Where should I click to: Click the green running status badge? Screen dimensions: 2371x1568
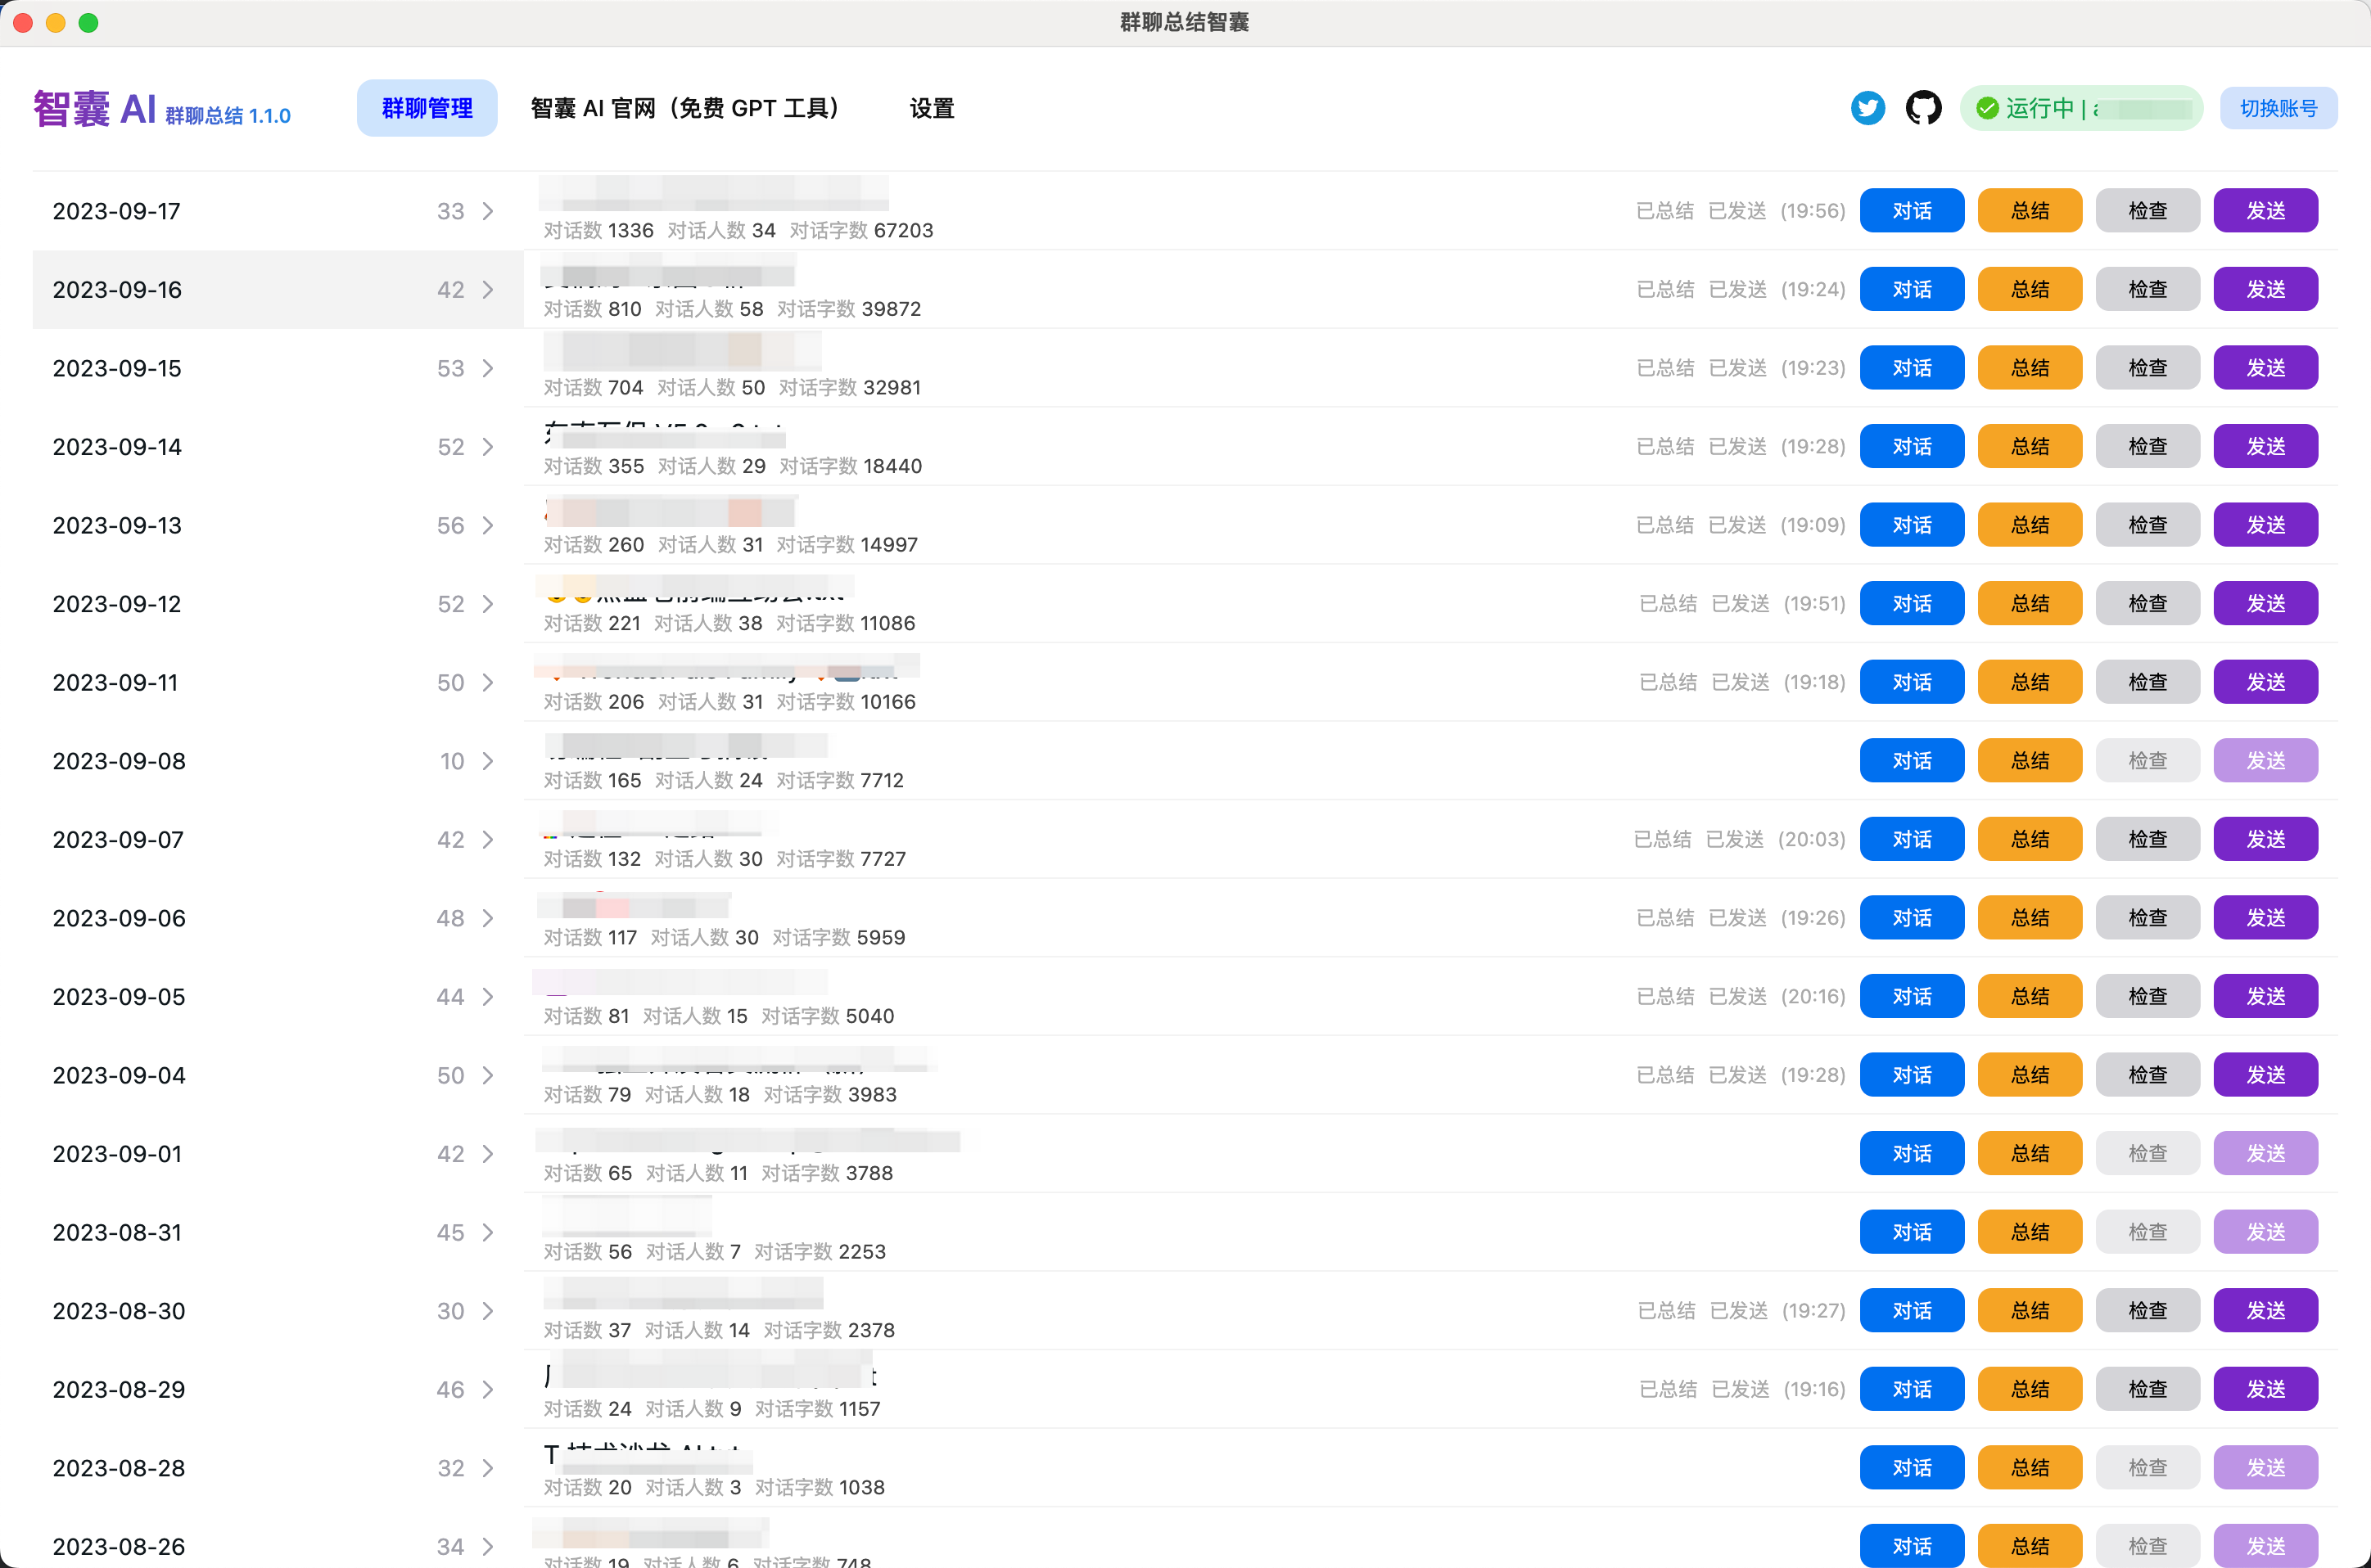2082,108
